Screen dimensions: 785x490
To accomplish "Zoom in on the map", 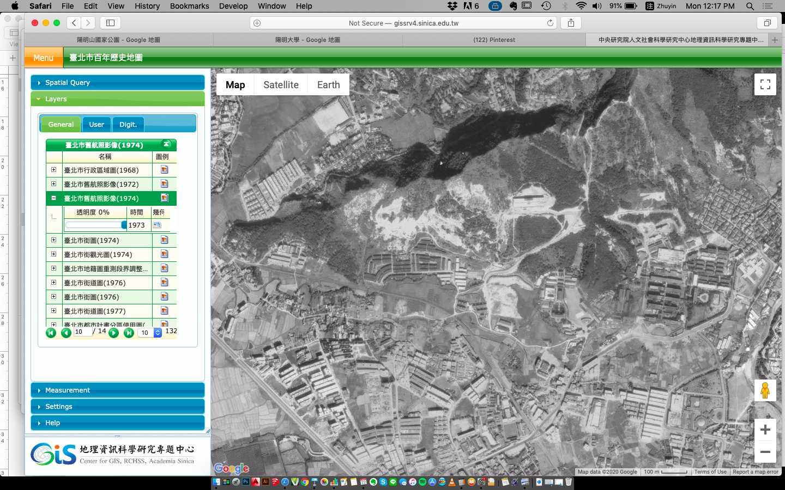I will coord(765,430).
